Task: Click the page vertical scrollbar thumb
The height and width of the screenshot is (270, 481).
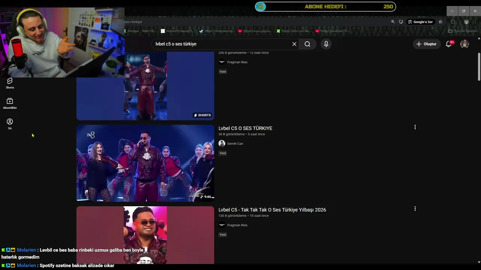Action: point(479,66)
